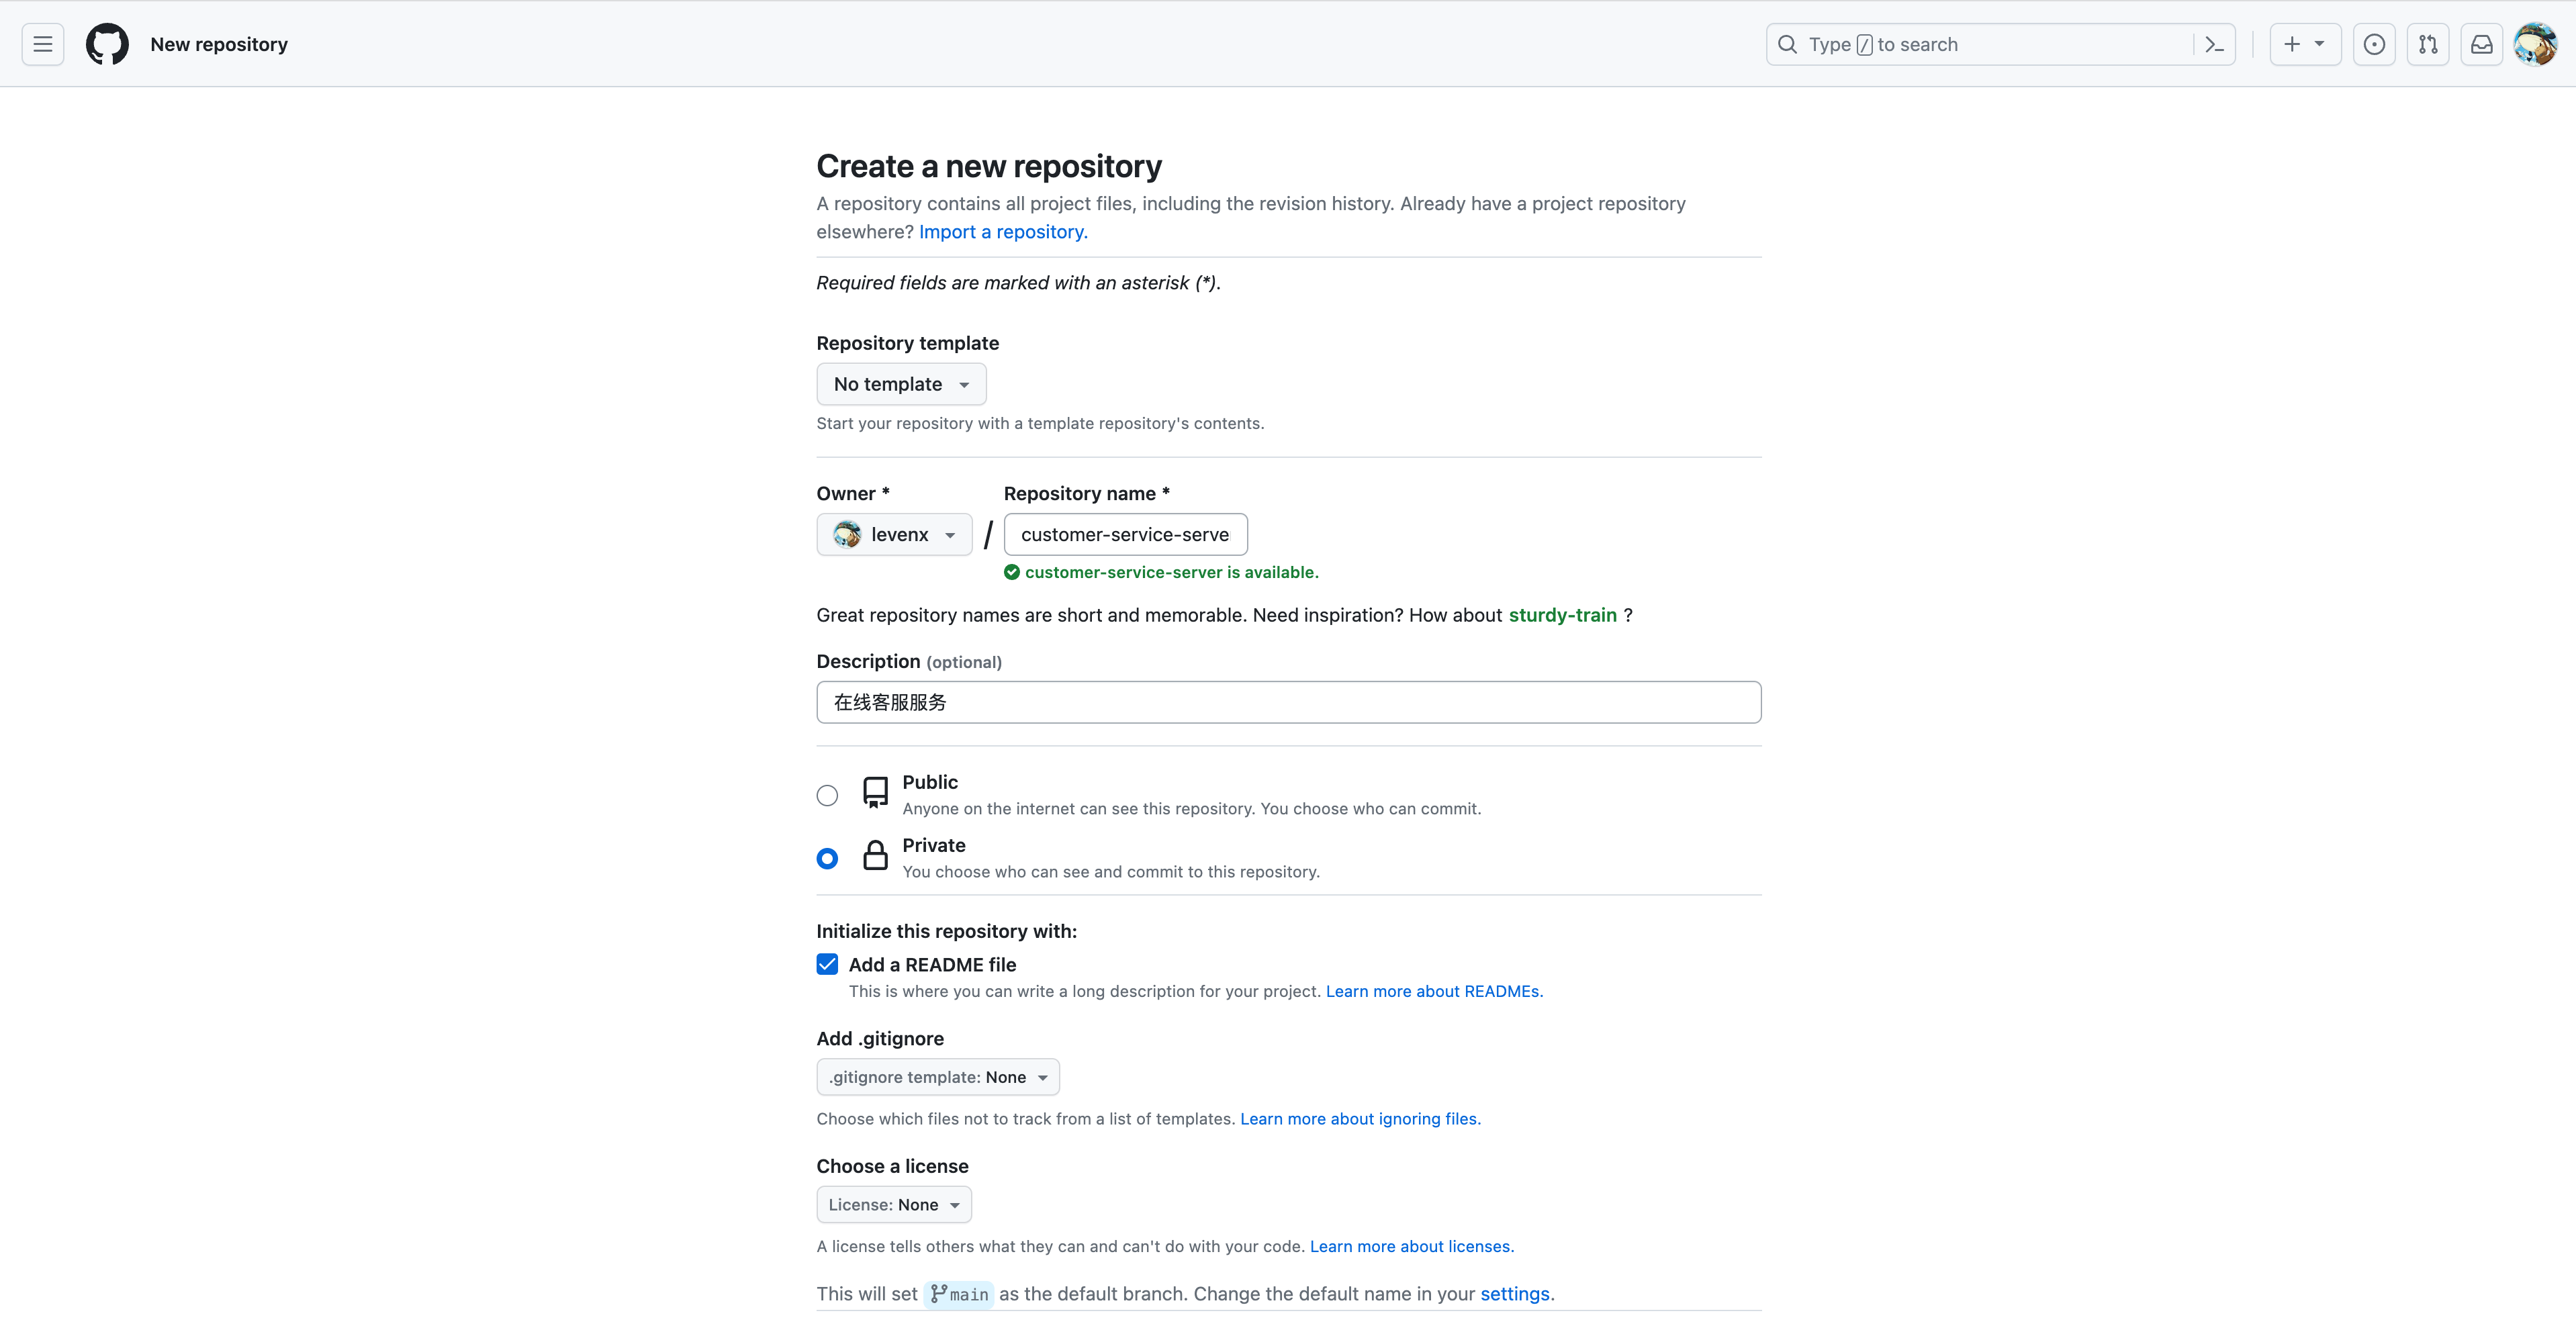
Task: Select the Public visibility radio button
Action: pos(827,795)
